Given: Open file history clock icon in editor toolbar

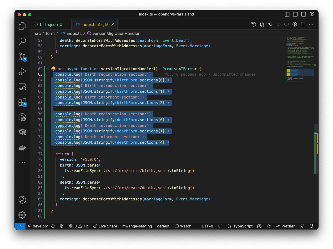Looking at the screenshot, I should 254,24.
